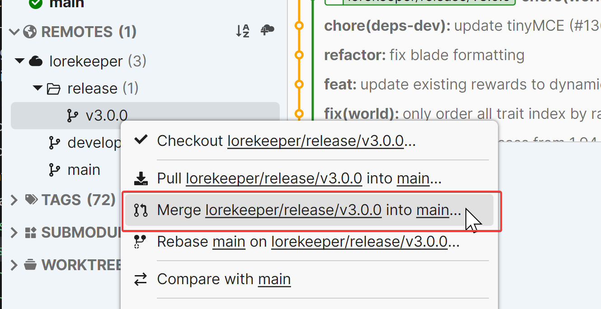
Task: Select the remote main branch under lorekeeper
Action: (84, 170)
